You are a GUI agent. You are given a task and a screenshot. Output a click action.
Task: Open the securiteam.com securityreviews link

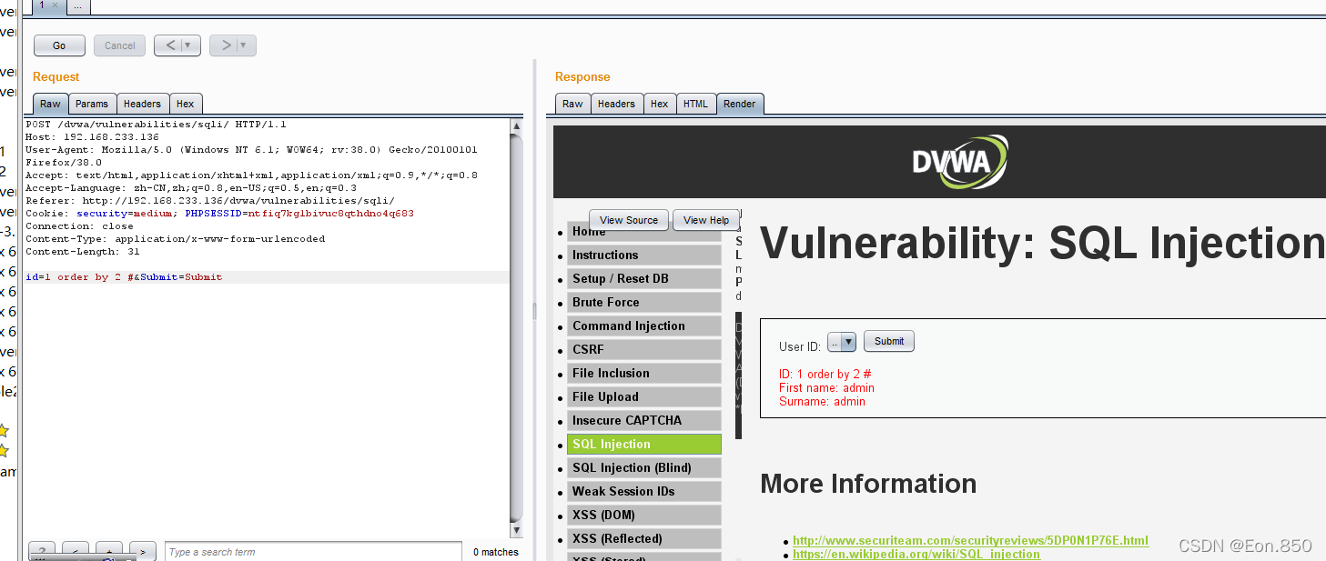tap(970, 540)
